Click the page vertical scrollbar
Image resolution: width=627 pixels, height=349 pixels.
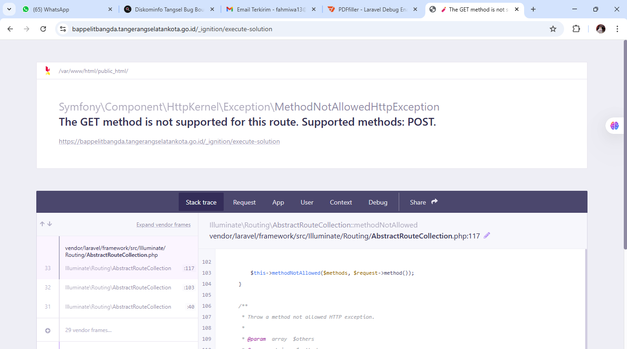pos(625,144)
